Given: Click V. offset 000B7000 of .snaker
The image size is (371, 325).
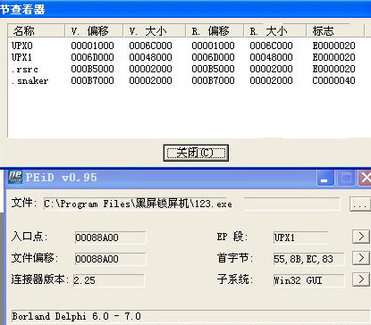Looking at the screenshot, I should pos(92,80).
